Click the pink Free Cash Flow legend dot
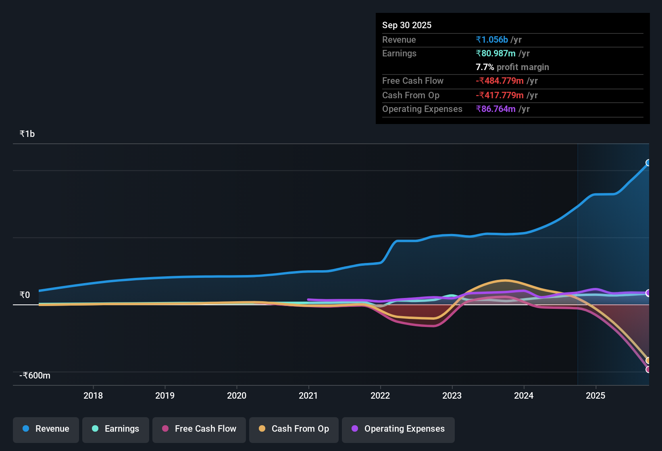Image resolution: width=662 pixels, height=451 pixels. point(165,429)
